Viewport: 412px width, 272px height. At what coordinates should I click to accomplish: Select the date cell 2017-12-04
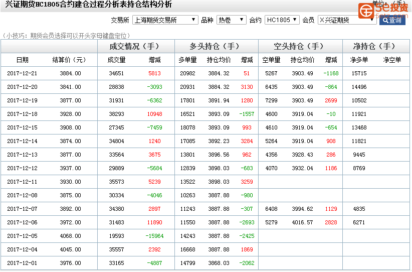[x=22, y=249]
